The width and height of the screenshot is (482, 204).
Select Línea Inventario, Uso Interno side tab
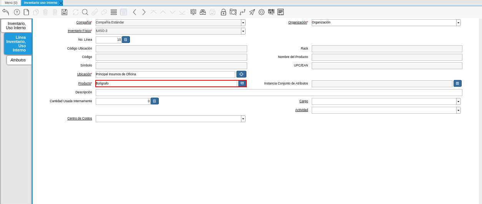(x=18, y=44)
